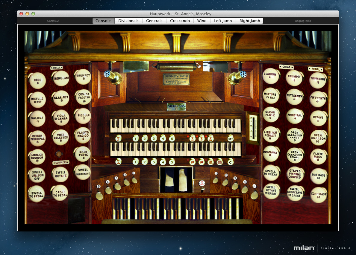Viewport: 356px width, 255px height.
Task: Click the OrigOrgTemp label
Action: [303, 21]
